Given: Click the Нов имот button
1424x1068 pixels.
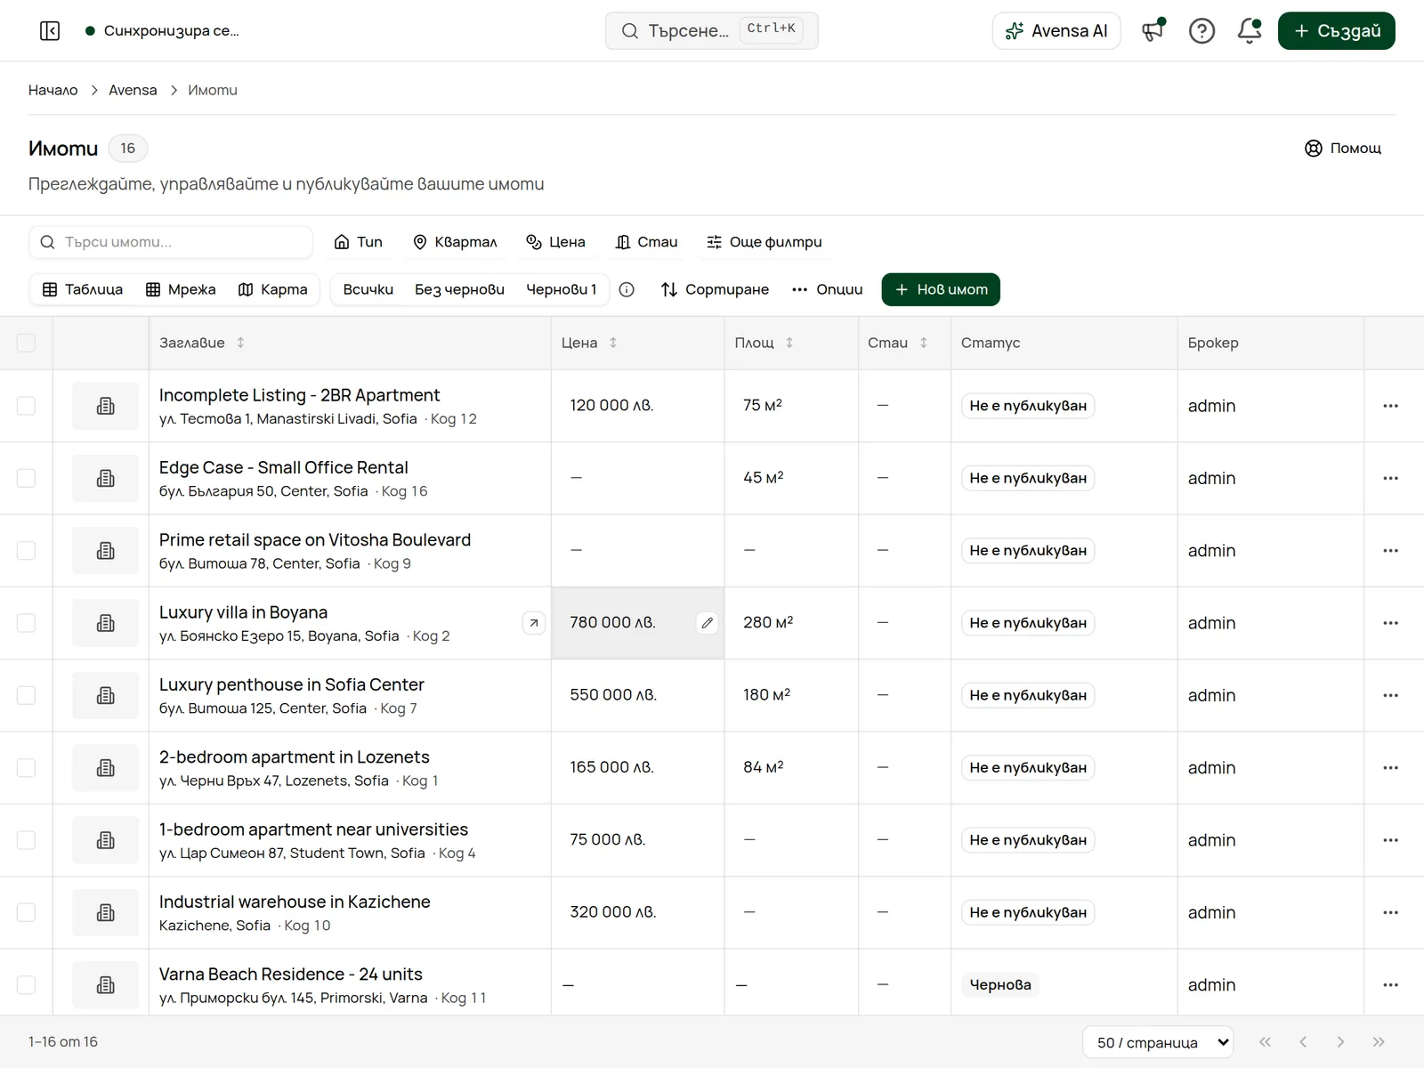Looking at the screenshot, I should coord(941,289).
